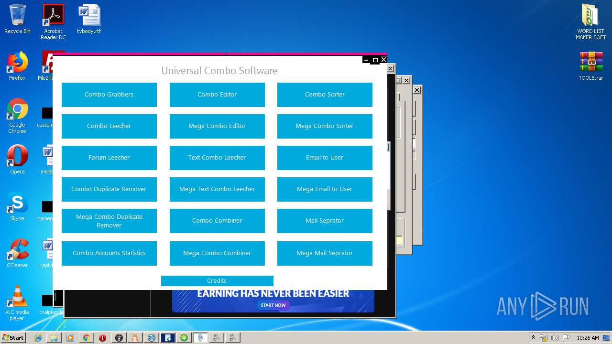Image resolution: width=612 pixels, height=344 pixels.
Task: Open CCleaner desktop shortcut
Action: click(x=17, y=253)
